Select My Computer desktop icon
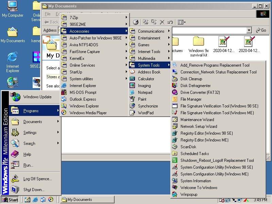272x204 pixels. click(x=13, y=9)
